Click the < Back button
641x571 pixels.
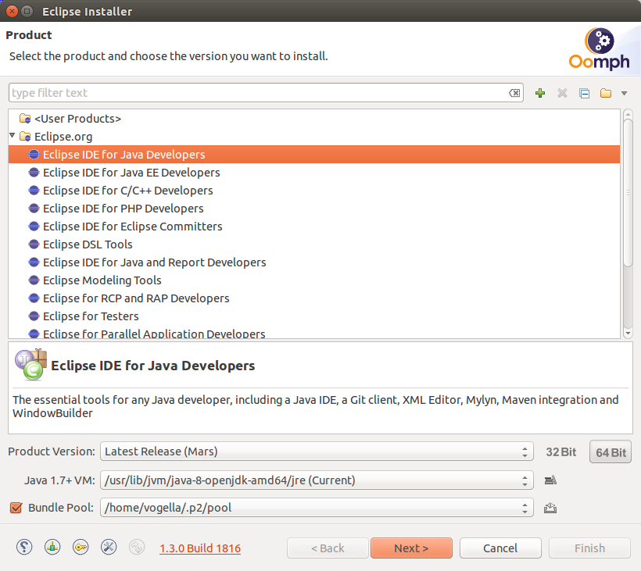[x=328, y=548]
